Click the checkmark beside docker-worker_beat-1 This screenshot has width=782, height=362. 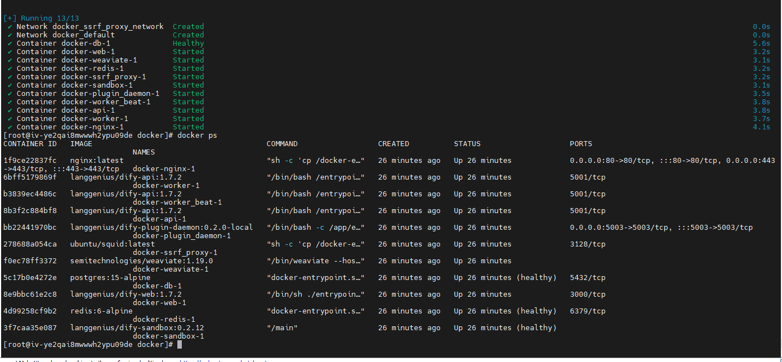click(x=9, y=102)
